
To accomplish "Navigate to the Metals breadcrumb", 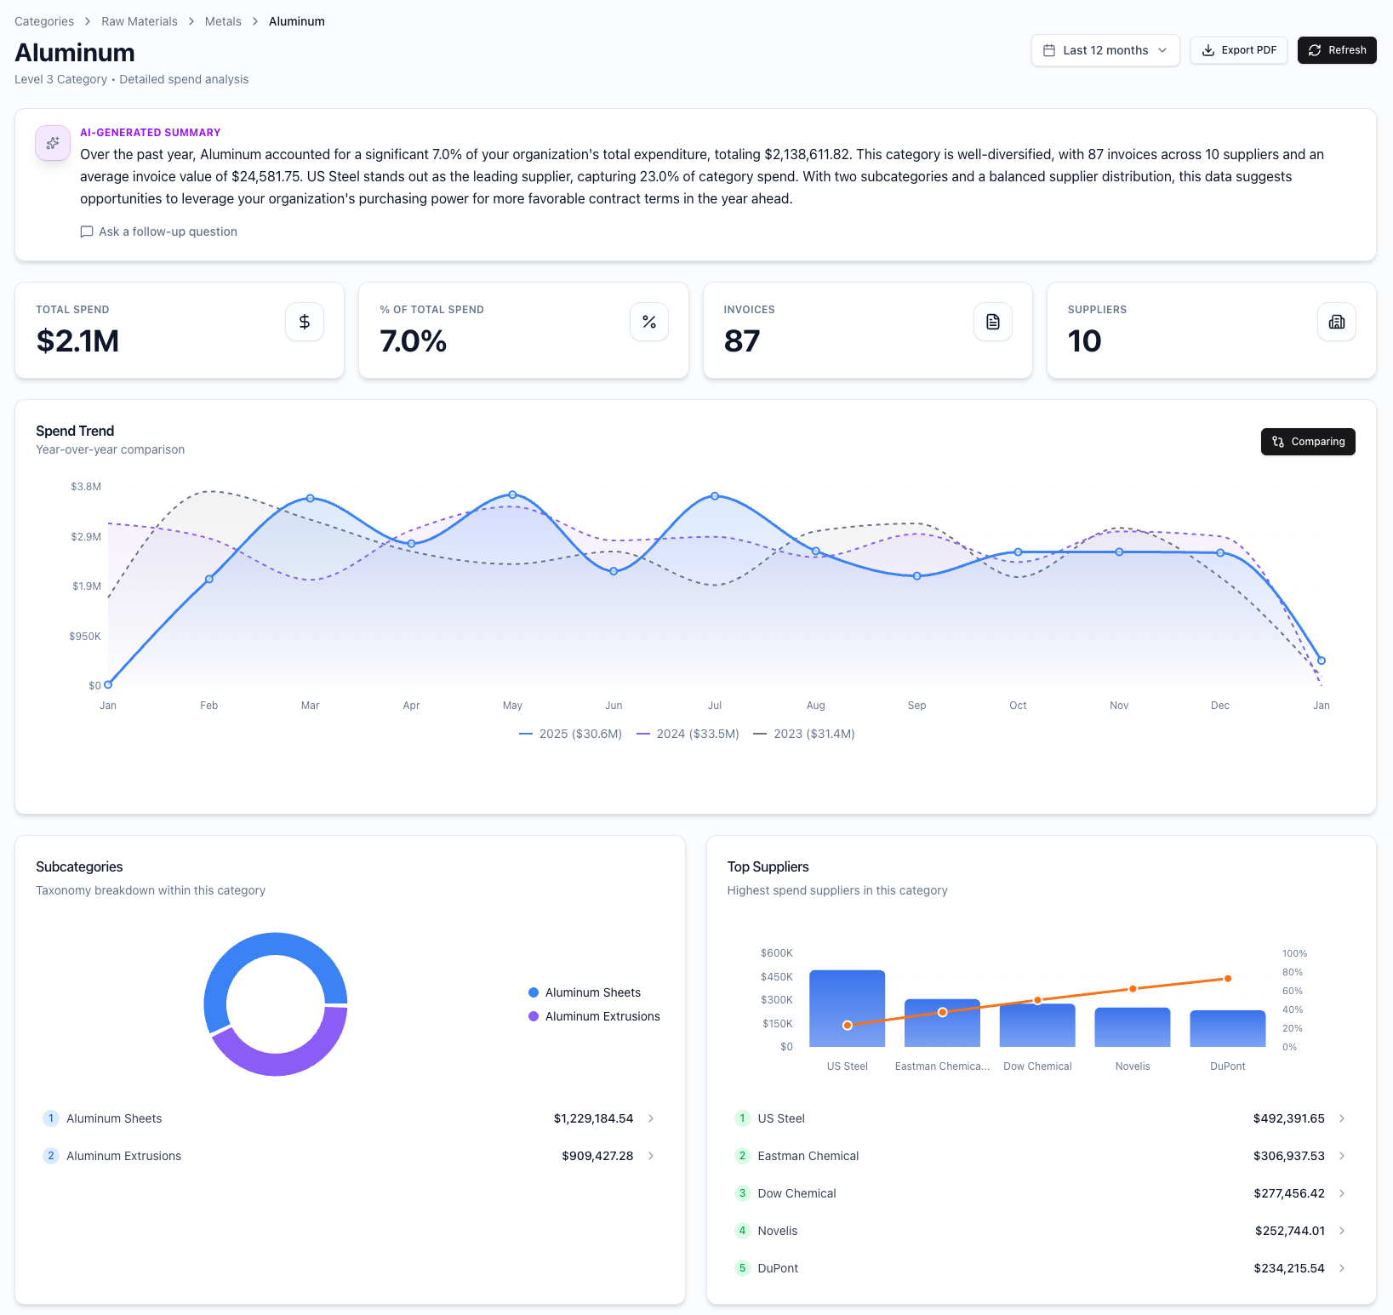I will [x=223, y=21].
